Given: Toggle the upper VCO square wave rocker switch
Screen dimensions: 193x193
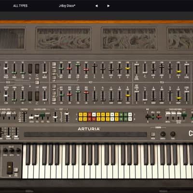Looking at the screenshot, I should (x=30, y=69).
